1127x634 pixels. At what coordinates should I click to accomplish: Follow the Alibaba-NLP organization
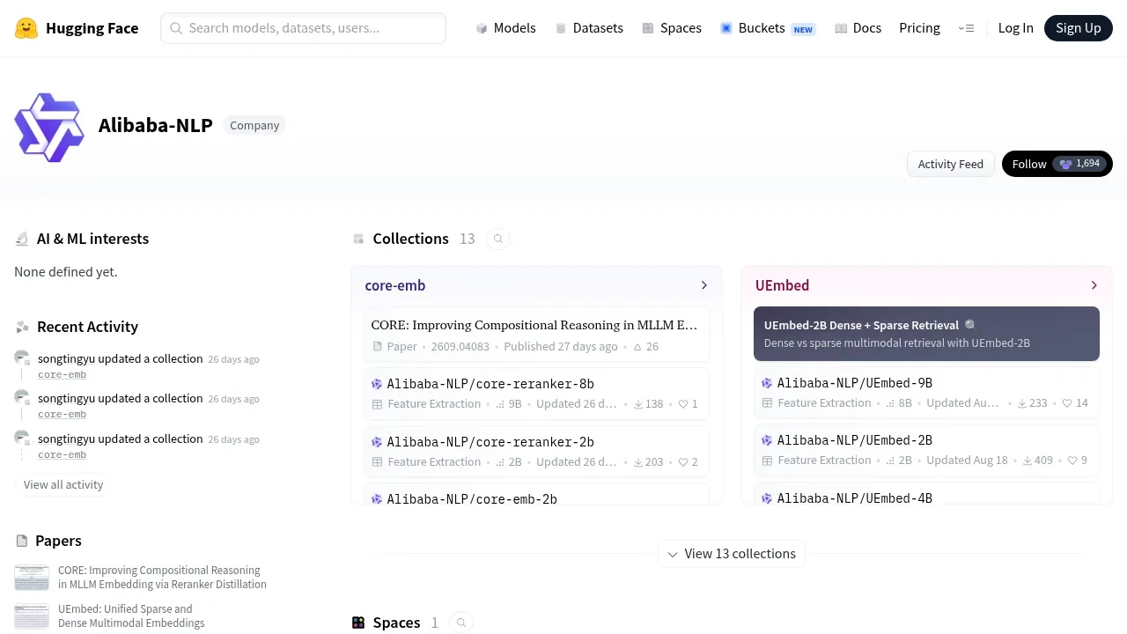coord(1057,164)
